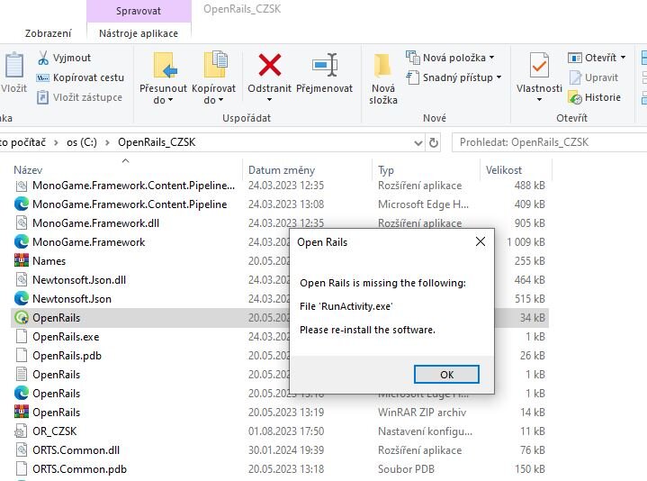Expand the Odstranit dropdown arrow
The height and width of the screenshot is (481, 647).
(269, 100)
